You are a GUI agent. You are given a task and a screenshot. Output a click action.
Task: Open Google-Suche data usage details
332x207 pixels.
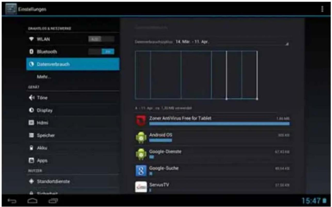213,170
